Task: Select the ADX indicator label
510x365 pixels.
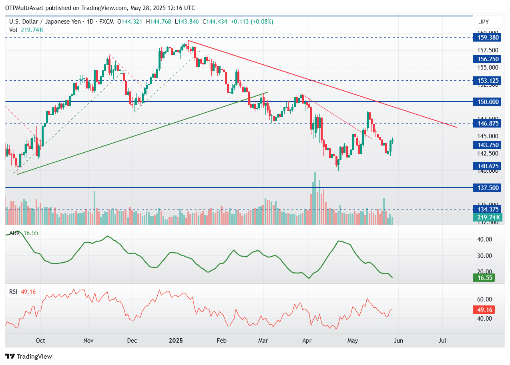Action: coord(14,233)
